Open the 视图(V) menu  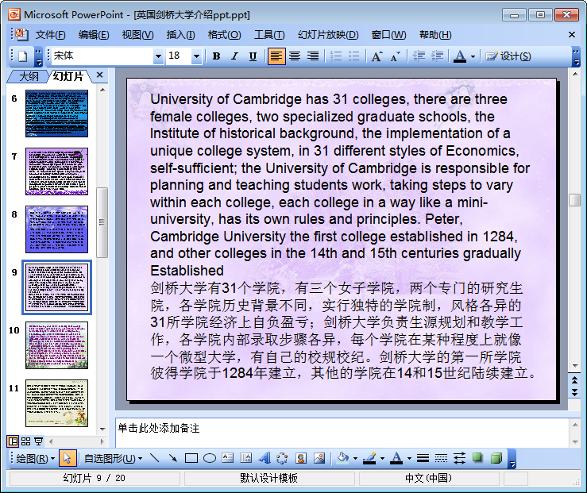(137, 35)
